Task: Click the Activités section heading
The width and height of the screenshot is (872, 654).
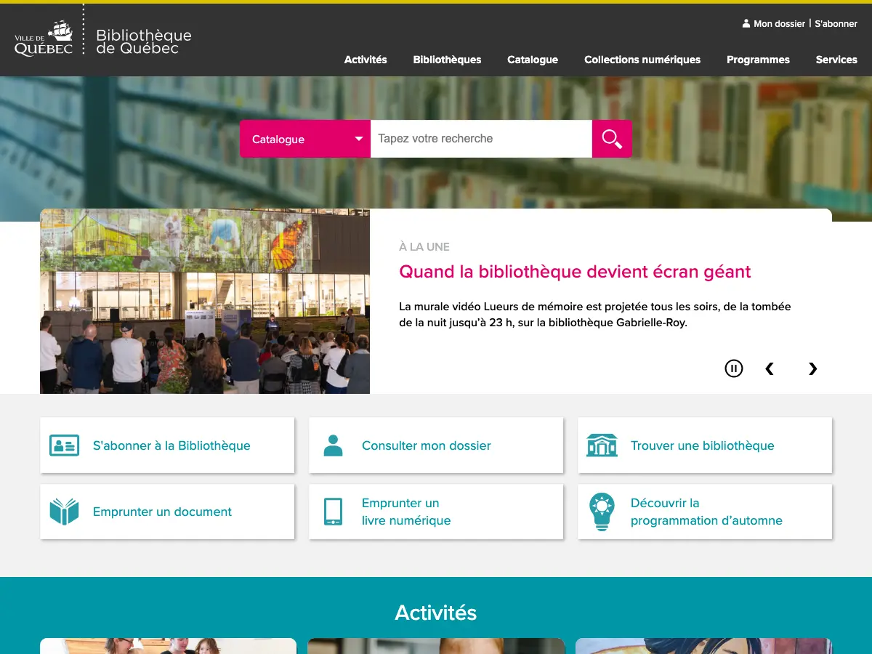Action: (436, 613)
